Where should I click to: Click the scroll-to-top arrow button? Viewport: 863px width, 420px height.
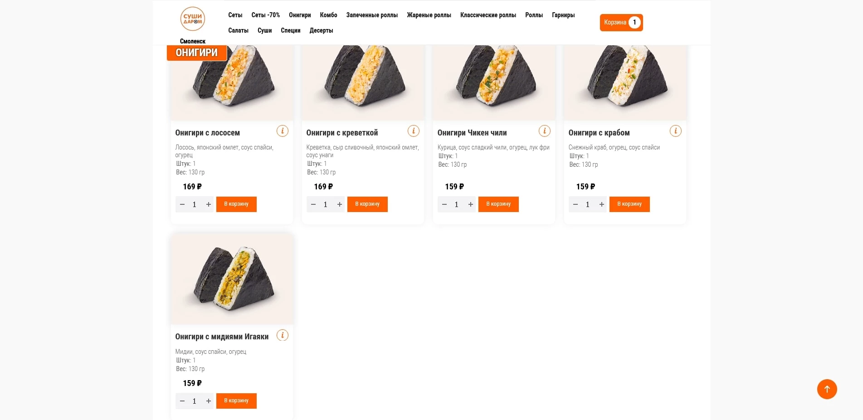coord(827,389)
